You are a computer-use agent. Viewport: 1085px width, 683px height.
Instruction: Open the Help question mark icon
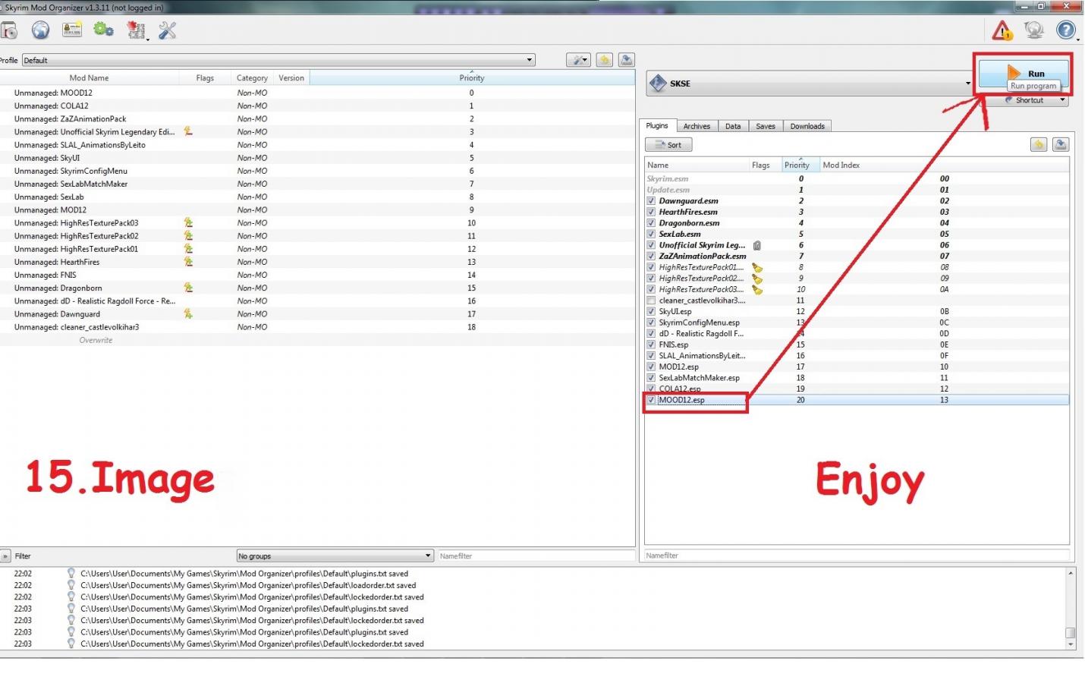pos(1066,30)
